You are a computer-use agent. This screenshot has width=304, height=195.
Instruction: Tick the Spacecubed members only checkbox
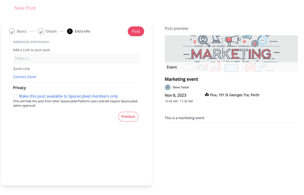coord(15,96)
